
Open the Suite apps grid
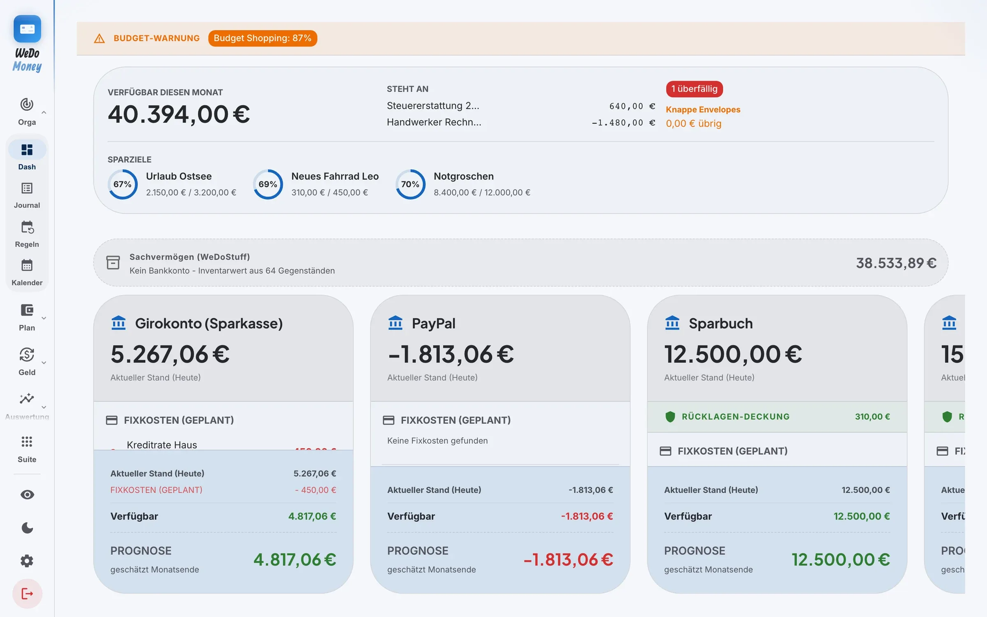27,449
